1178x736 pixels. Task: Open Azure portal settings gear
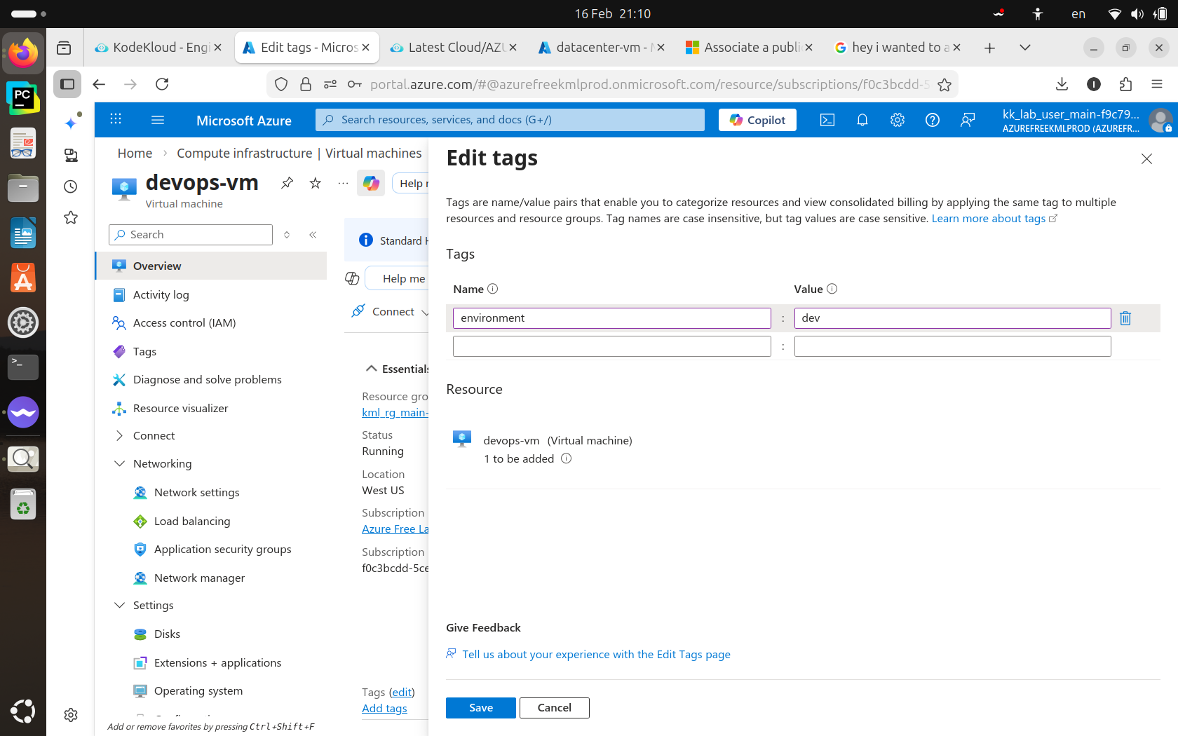(x=898, y=120)
